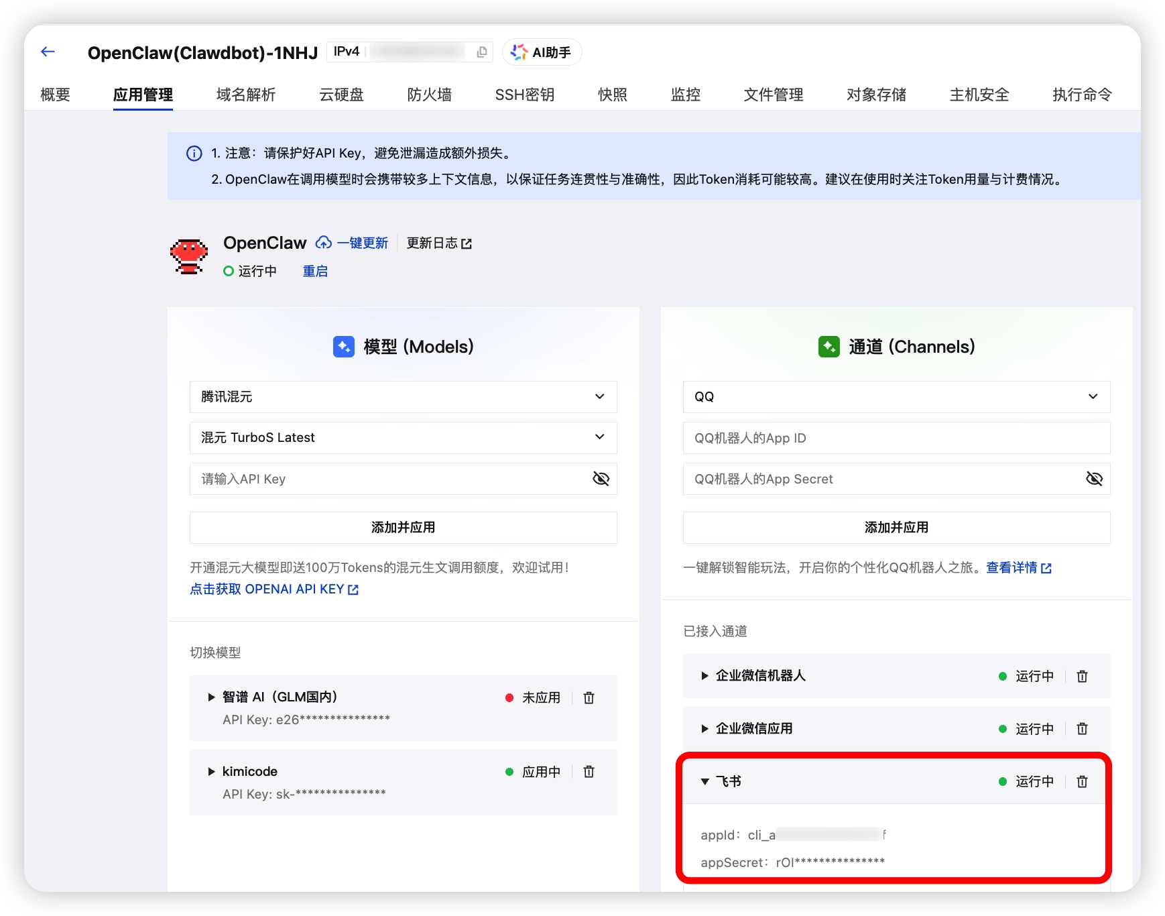Screen dimensions: 1165x916
Task: Open the AI助手 assistant
Action: pyautogui.click(x=542, y=52)
